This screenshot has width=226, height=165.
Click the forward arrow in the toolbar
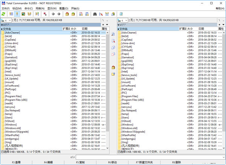[59, 14]
